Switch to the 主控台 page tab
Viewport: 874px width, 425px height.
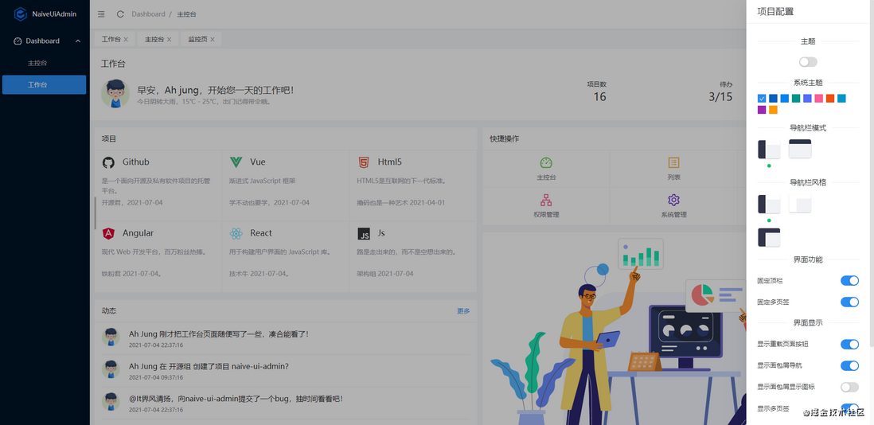pyautogui.click(x=154, y=40)
